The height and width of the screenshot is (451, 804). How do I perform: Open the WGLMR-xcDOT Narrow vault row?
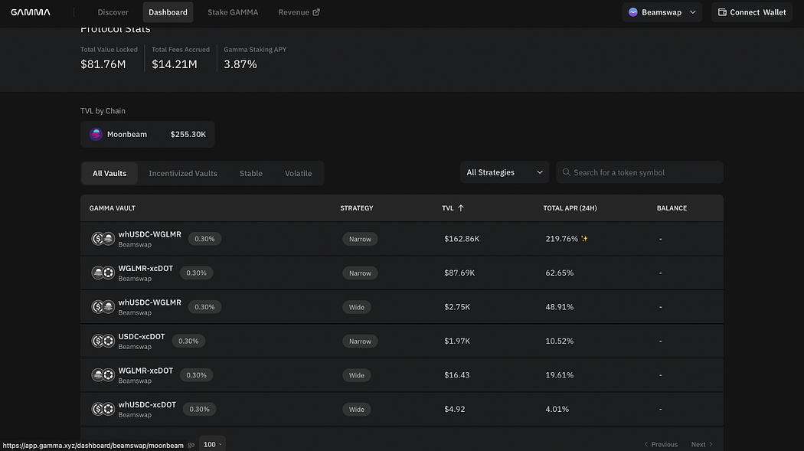(402, 273)
